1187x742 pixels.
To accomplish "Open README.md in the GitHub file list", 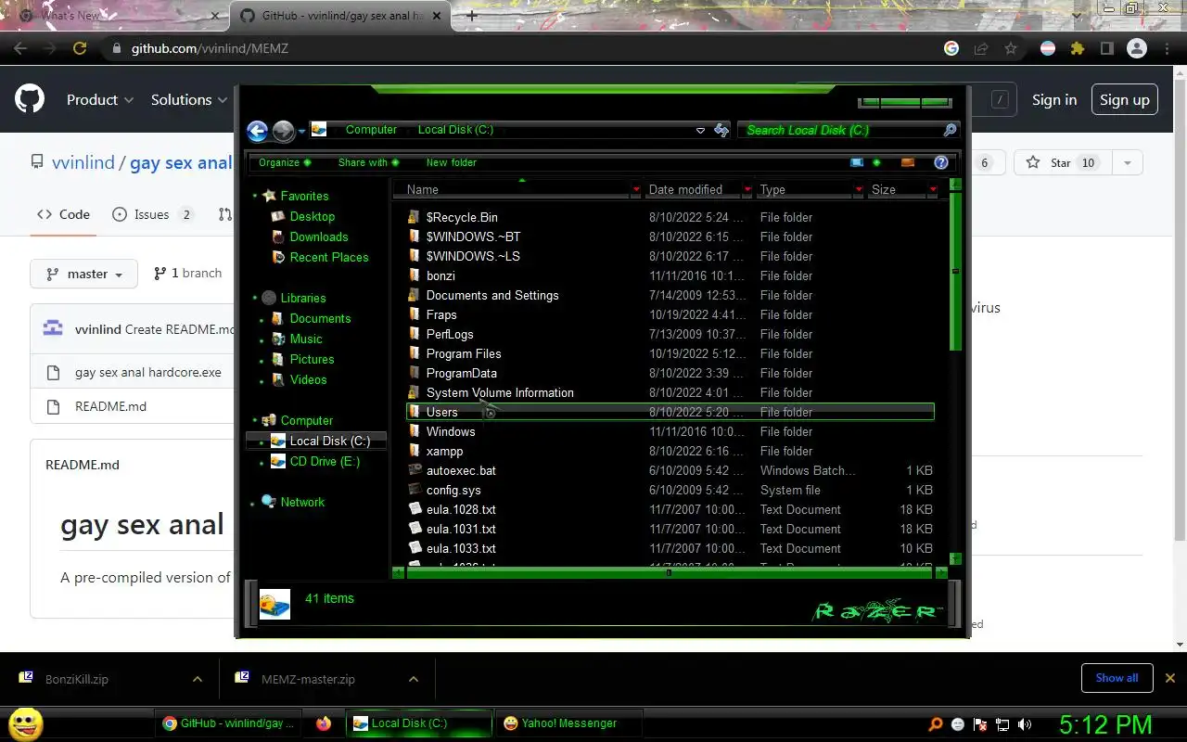I will pos(110,406).
